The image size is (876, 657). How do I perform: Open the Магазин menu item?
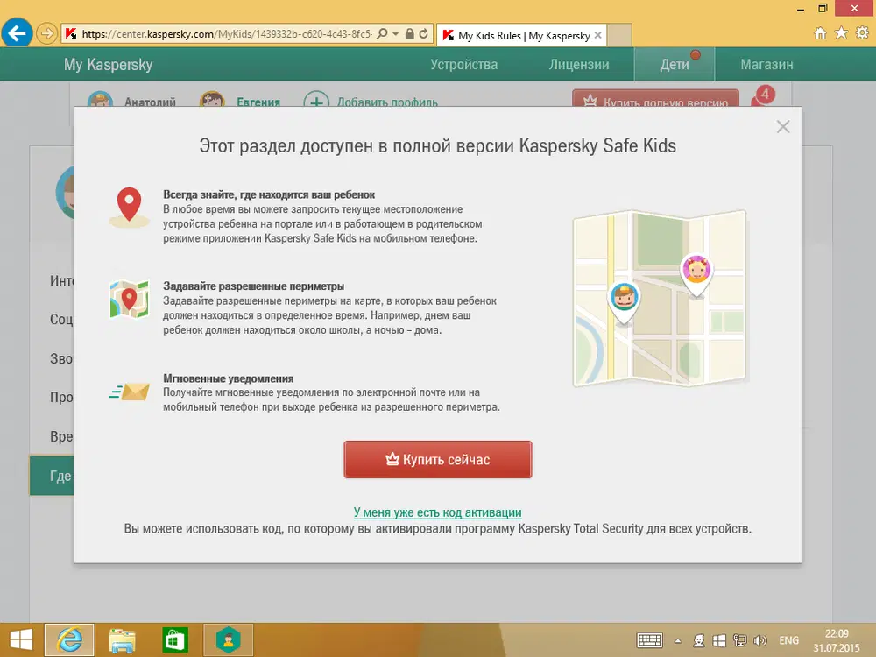[x=766, y=64]
